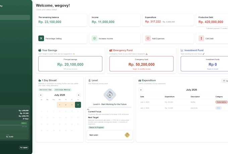Click the 'Active badge: Warm-up' badge

[x=62, y=90]
